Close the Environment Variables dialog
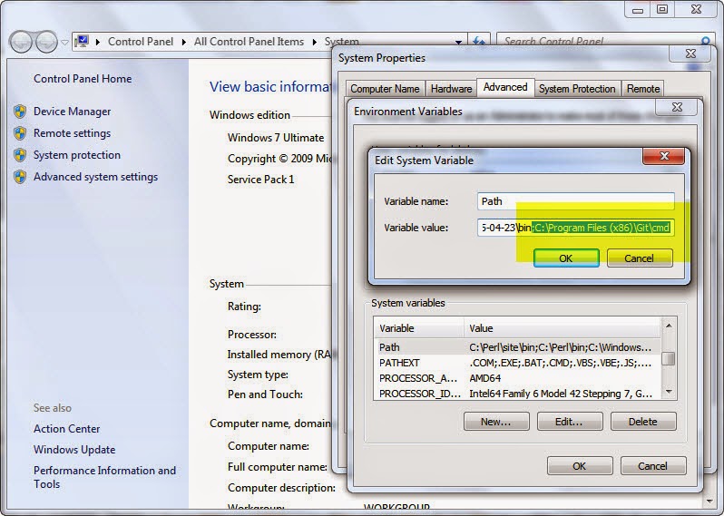Screen dimensions: 724x516 677,108
